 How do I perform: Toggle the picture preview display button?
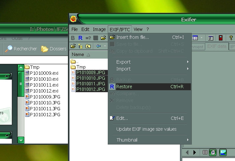[223, 152]
